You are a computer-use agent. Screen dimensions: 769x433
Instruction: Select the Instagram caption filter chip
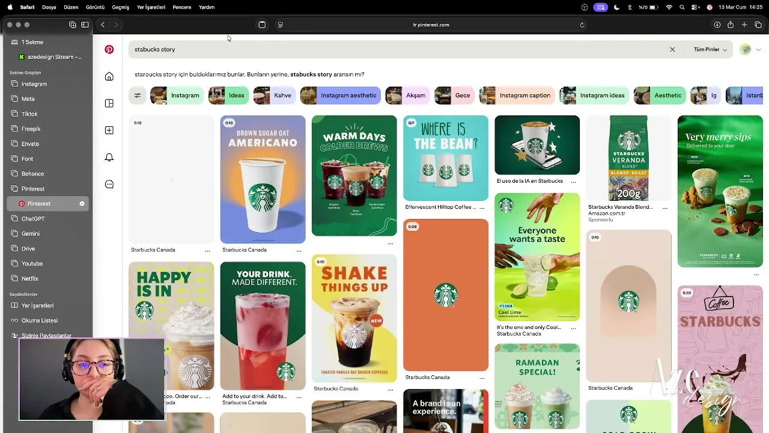tap(517, 96)
